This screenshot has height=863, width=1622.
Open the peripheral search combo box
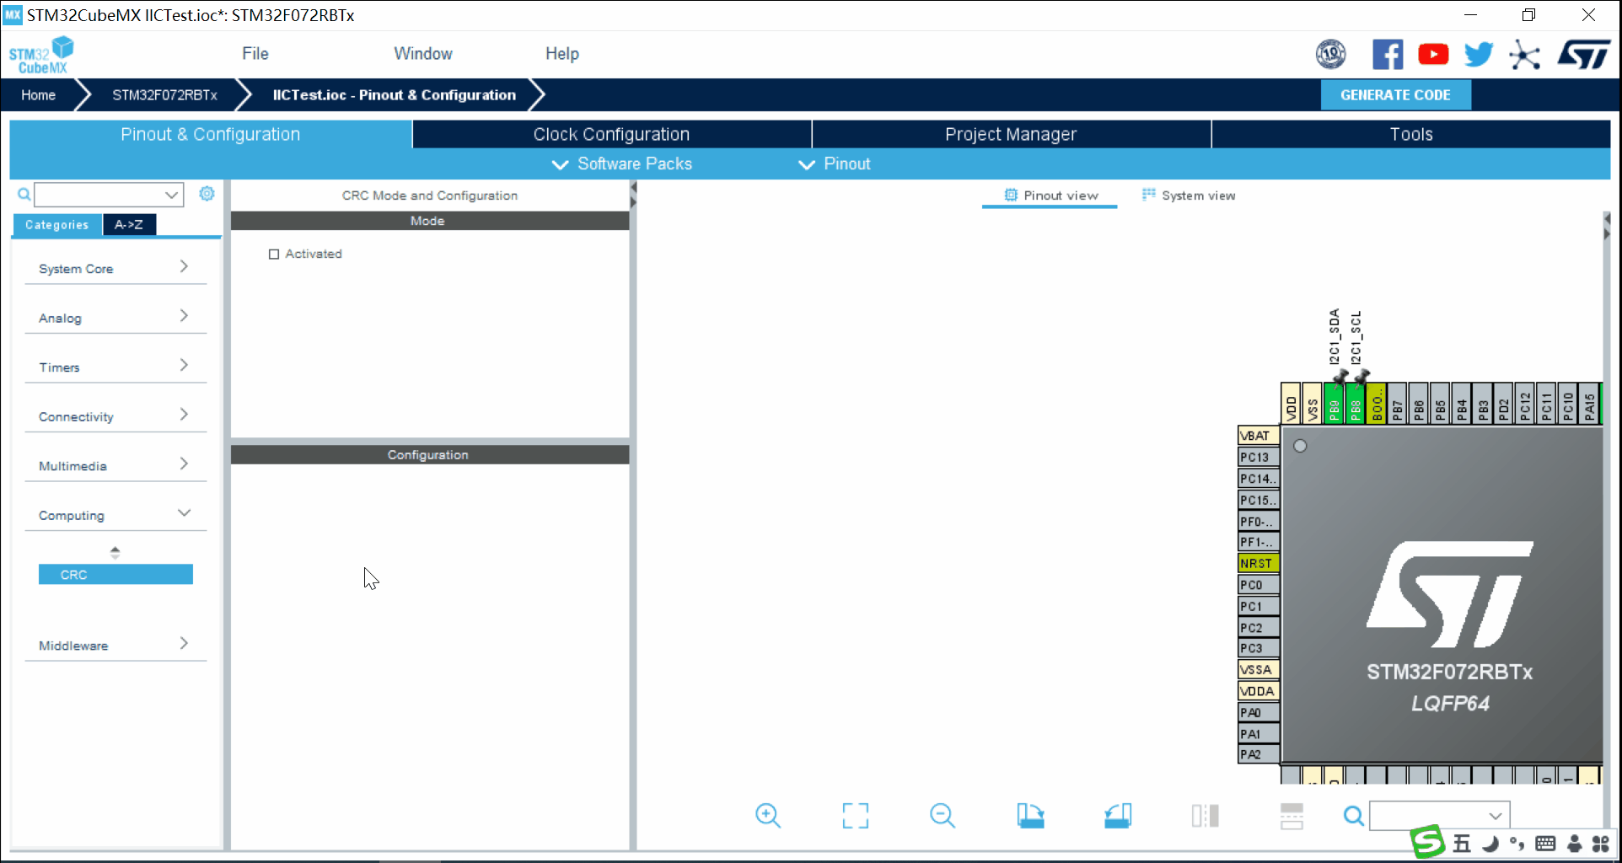tap(109, 195)
